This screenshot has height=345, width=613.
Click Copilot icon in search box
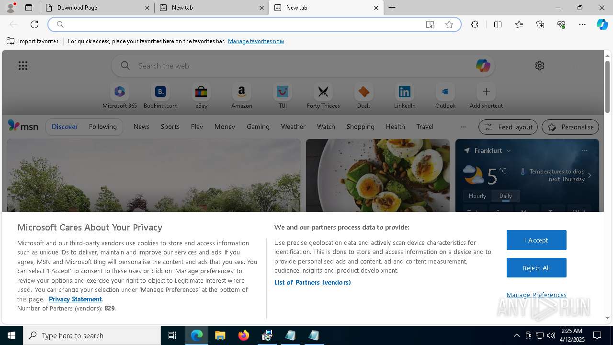[483, 66]
